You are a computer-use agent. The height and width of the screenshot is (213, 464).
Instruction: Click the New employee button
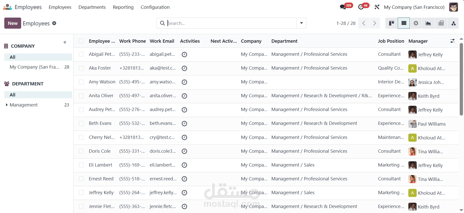tap(13, 23)
